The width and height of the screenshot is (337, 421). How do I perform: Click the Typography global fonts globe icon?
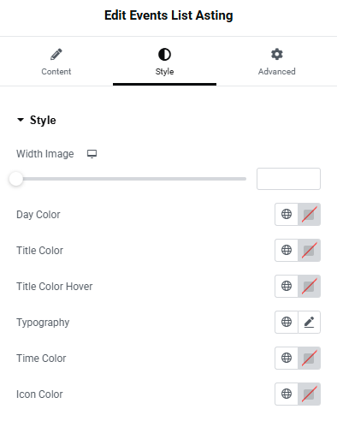(287, 322)
